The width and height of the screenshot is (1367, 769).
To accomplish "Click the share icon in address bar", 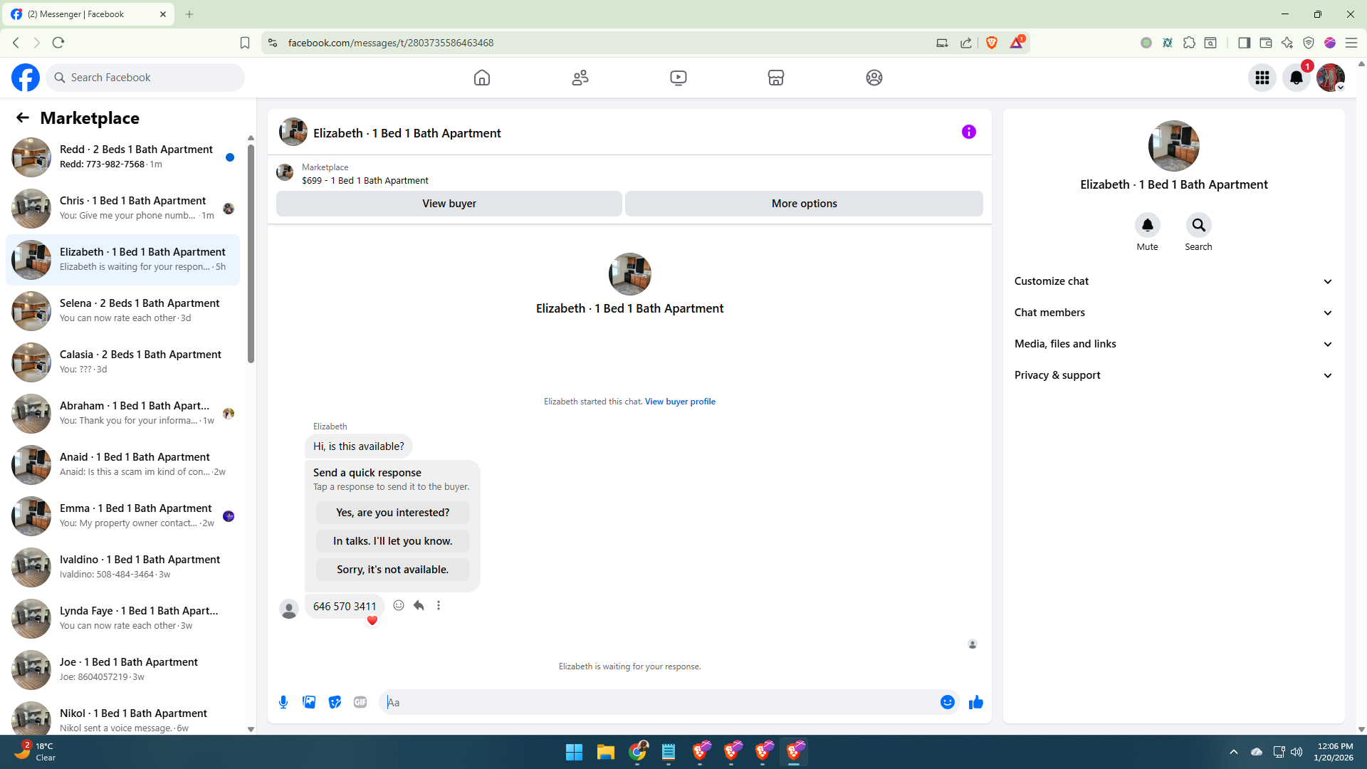I will pos(966,43).
